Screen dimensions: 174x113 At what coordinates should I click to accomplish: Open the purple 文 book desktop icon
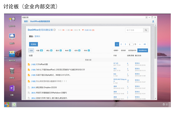point(12,88)
